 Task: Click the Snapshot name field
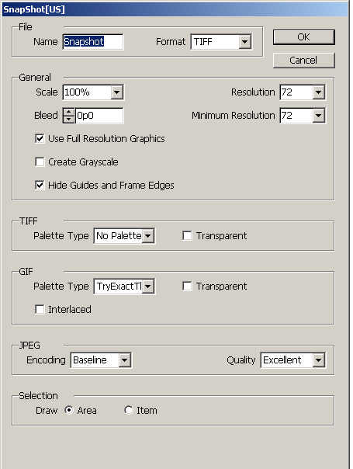(x=93, y=42)
